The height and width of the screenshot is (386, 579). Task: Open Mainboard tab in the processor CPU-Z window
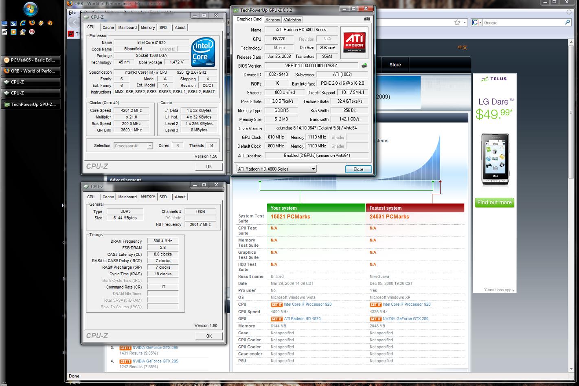[x=127, y=28]
